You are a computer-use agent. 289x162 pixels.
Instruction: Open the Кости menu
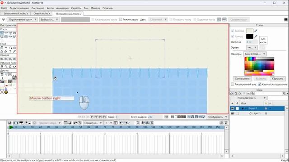[50, 8]
